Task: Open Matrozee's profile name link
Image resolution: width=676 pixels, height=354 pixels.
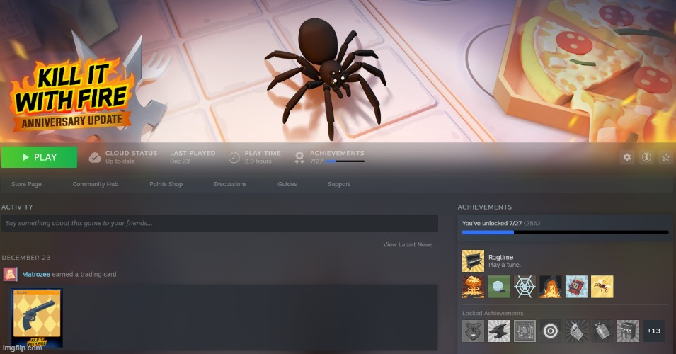Action: point(36,274)
